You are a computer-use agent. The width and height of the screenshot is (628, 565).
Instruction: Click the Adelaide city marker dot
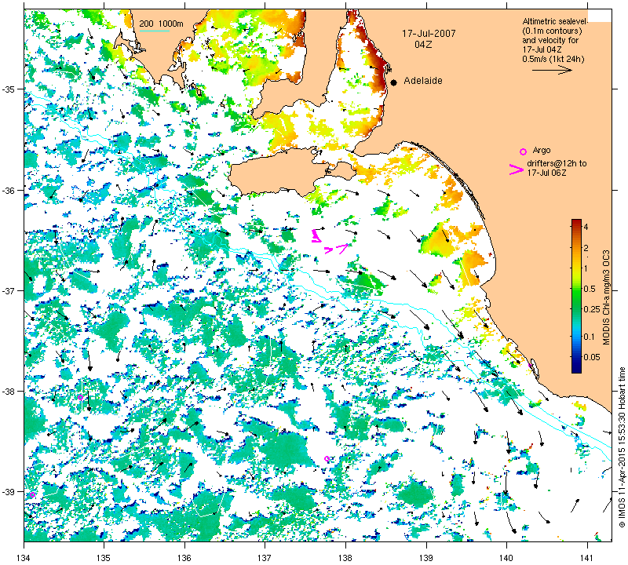[x=394, y=82]
